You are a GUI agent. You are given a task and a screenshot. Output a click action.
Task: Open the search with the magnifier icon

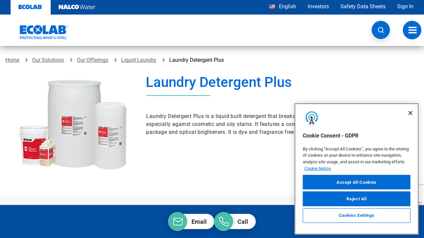381,30
